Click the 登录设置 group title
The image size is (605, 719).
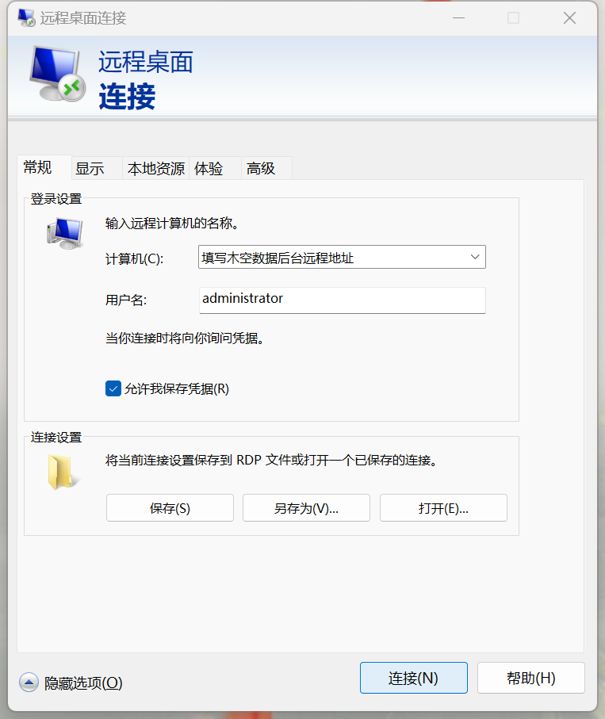[x=56, y=199]
